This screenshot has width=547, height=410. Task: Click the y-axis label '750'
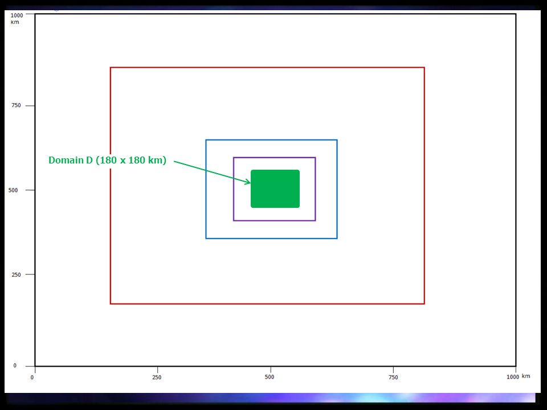[x=16, y=105]
